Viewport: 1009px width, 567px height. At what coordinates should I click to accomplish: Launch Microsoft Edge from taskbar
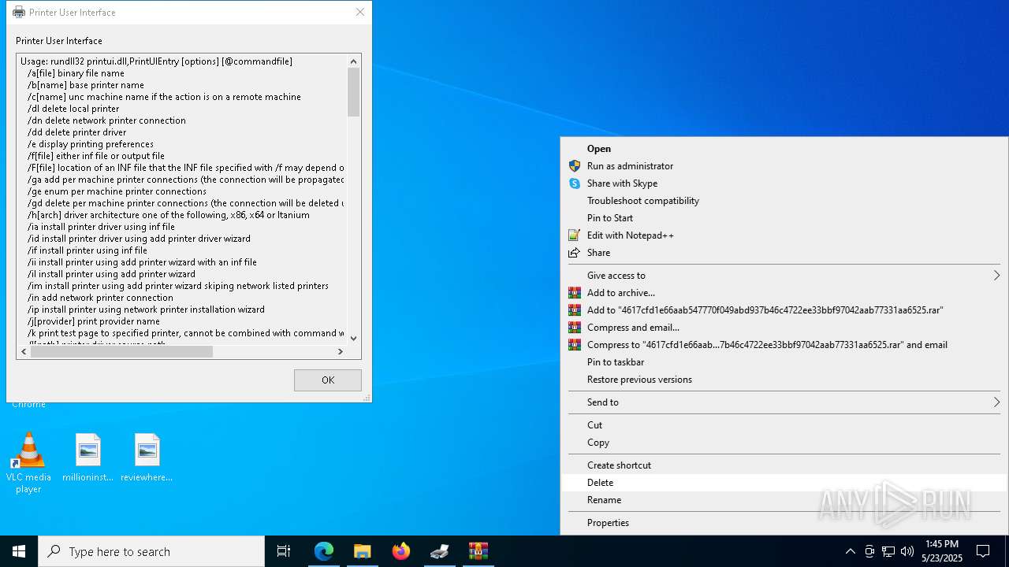tap(324, 551)
